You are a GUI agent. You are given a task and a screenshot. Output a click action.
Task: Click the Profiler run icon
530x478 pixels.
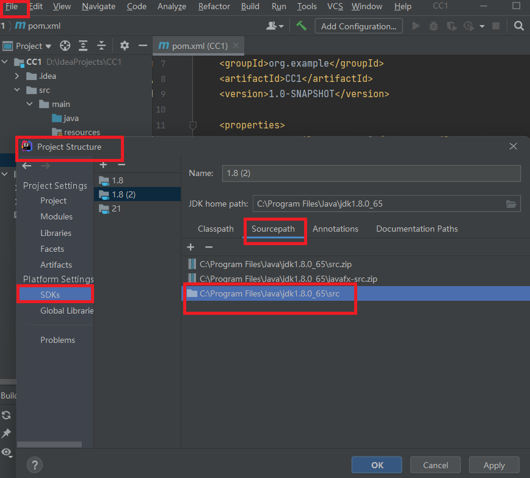click(x=469, y=26)
